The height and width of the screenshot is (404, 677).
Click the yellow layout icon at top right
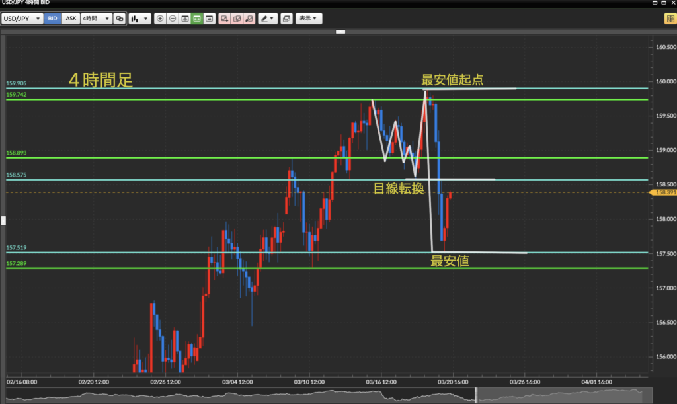click(x=668, y=19)
